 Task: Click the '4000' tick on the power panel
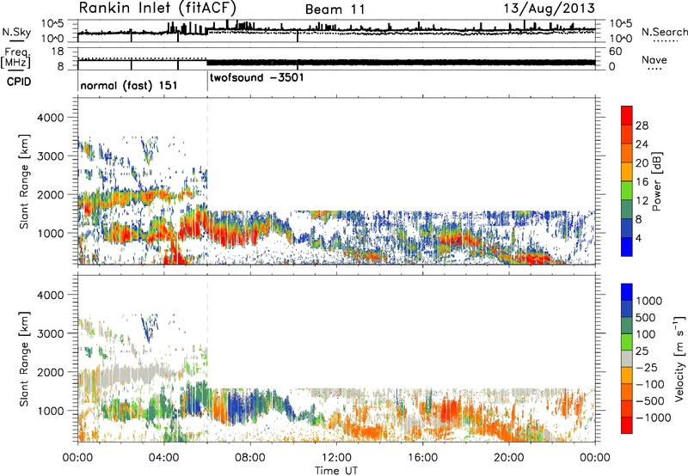50,118
